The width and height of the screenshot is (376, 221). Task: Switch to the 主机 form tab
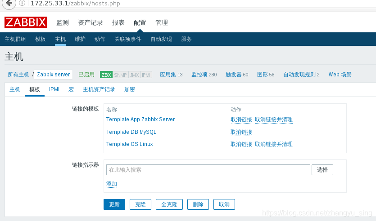(15, 89)
